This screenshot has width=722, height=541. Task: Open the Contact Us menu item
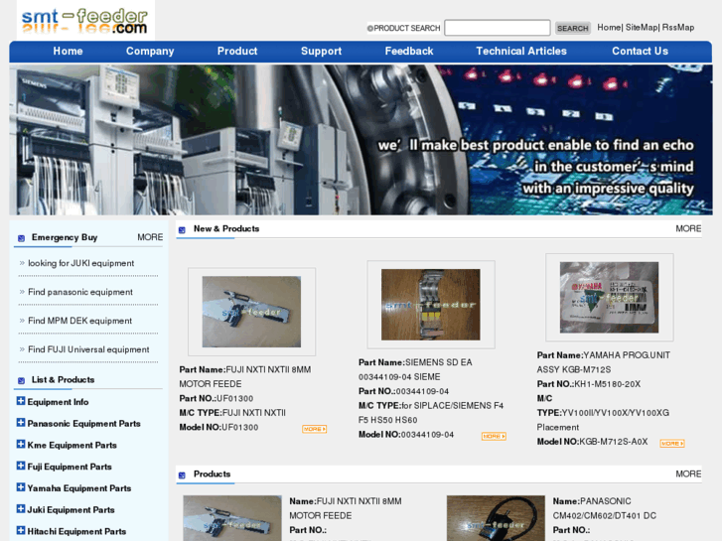coord(640,51)
